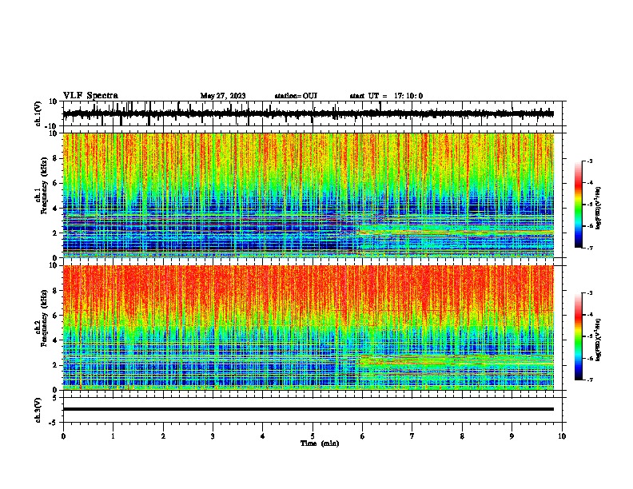The height and width of the screenshot is (489, 633).
Task: Click the "8" kHz tick on ch.1 frequency axis
Action: [x=55, y=158]
